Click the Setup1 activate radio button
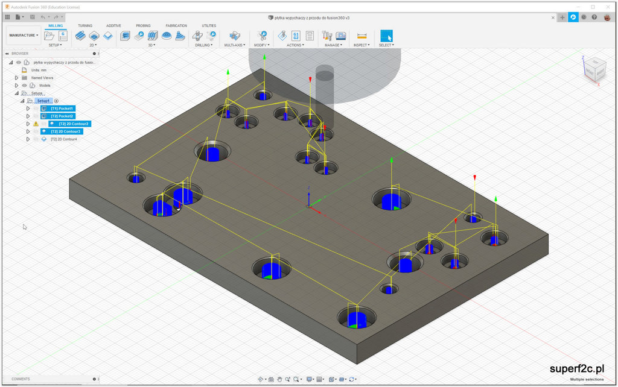Screen dimensions: 618x387 (56, 101)
